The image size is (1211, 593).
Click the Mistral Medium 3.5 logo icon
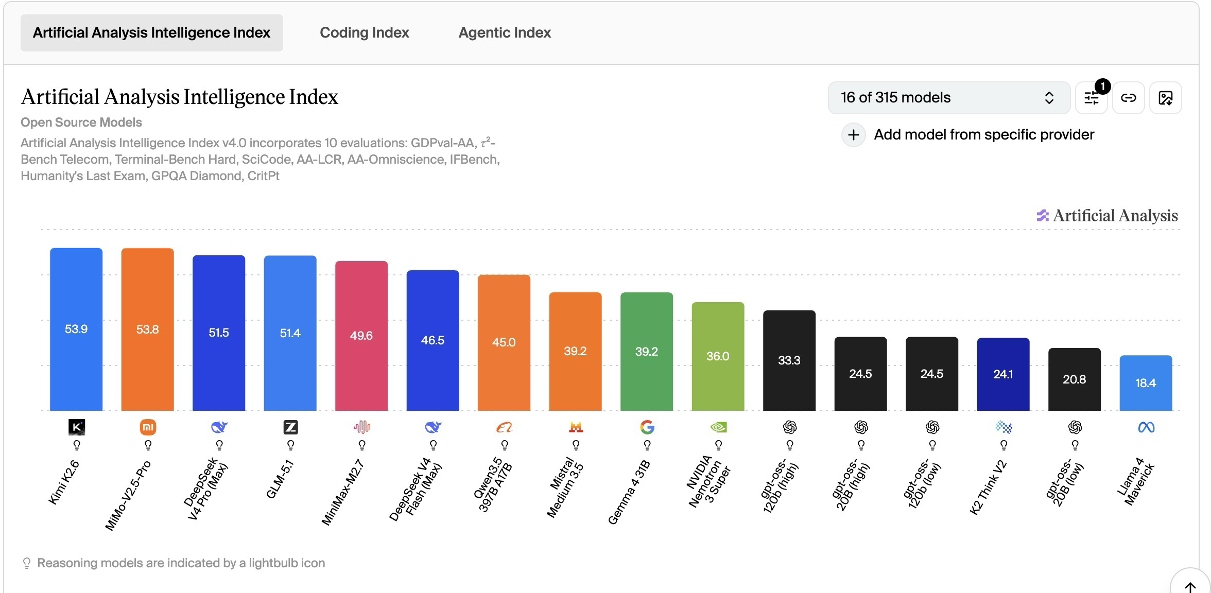[x=576, y=427]
